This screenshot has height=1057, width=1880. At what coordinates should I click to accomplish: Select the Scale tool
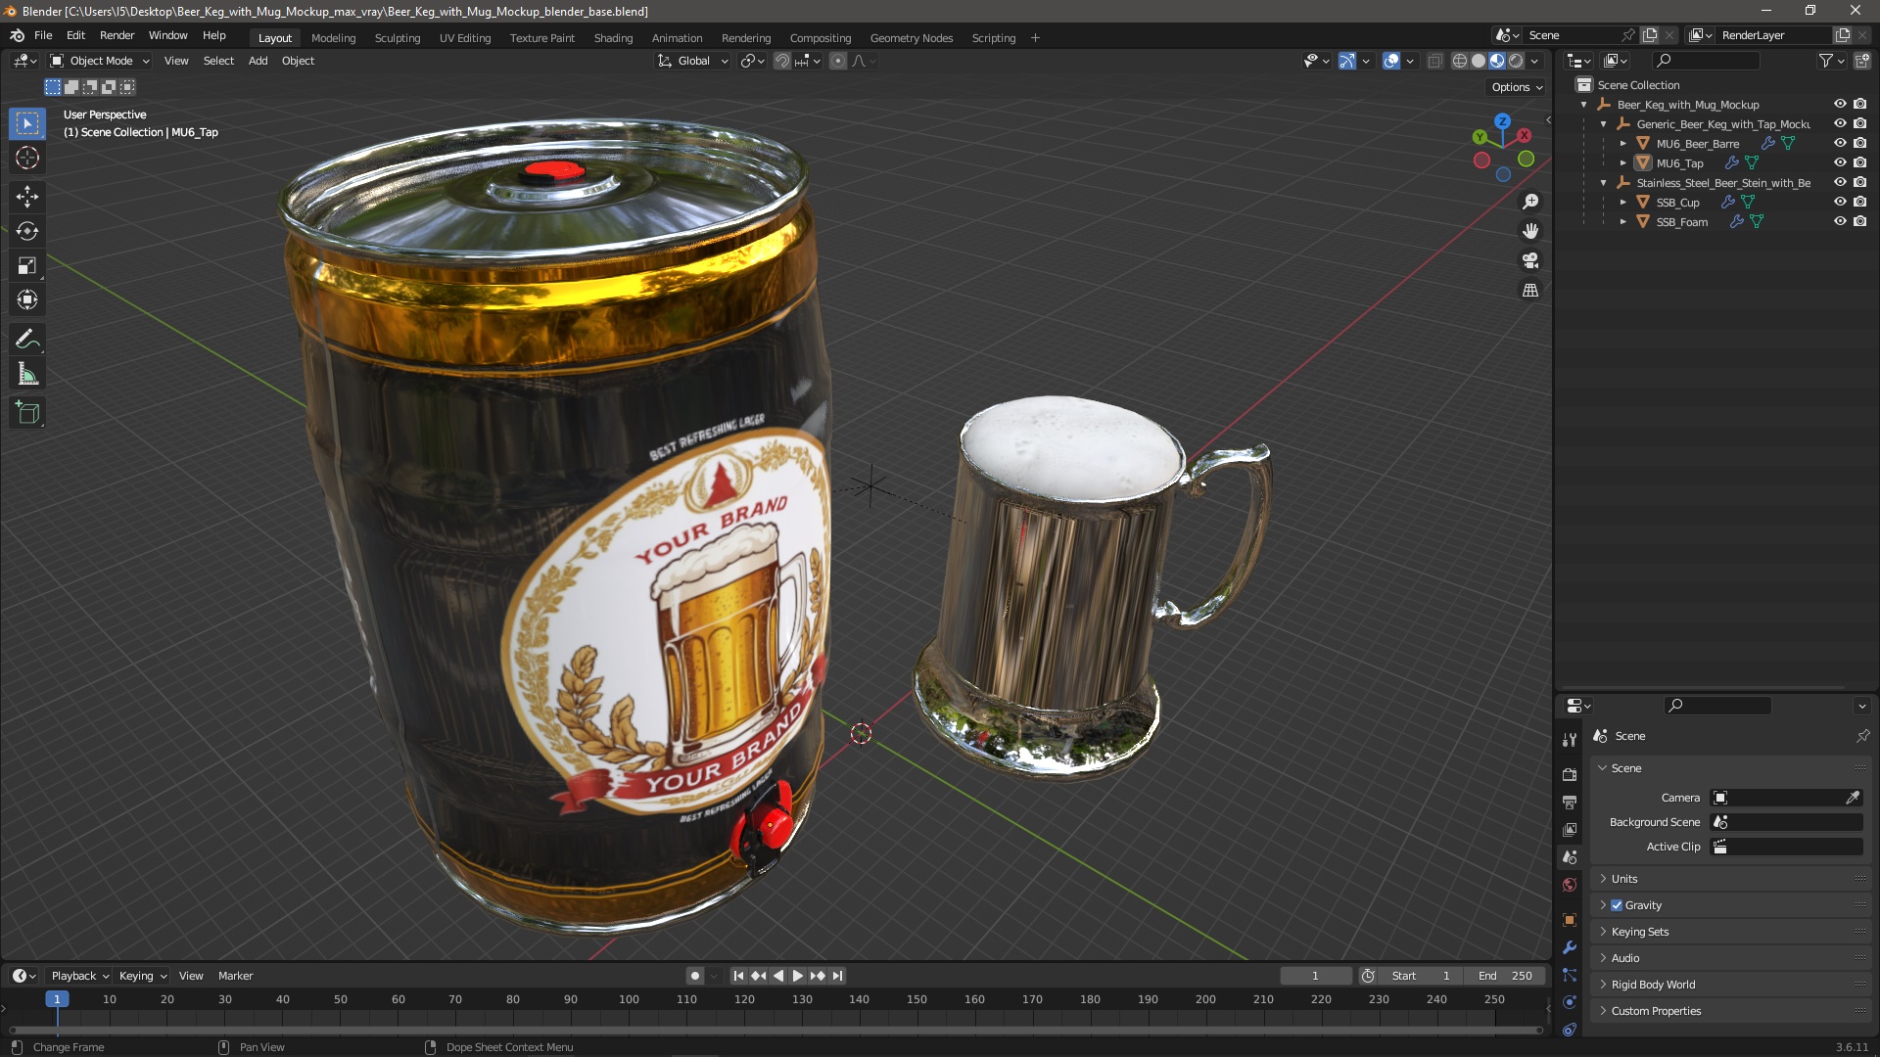point(27,266)
